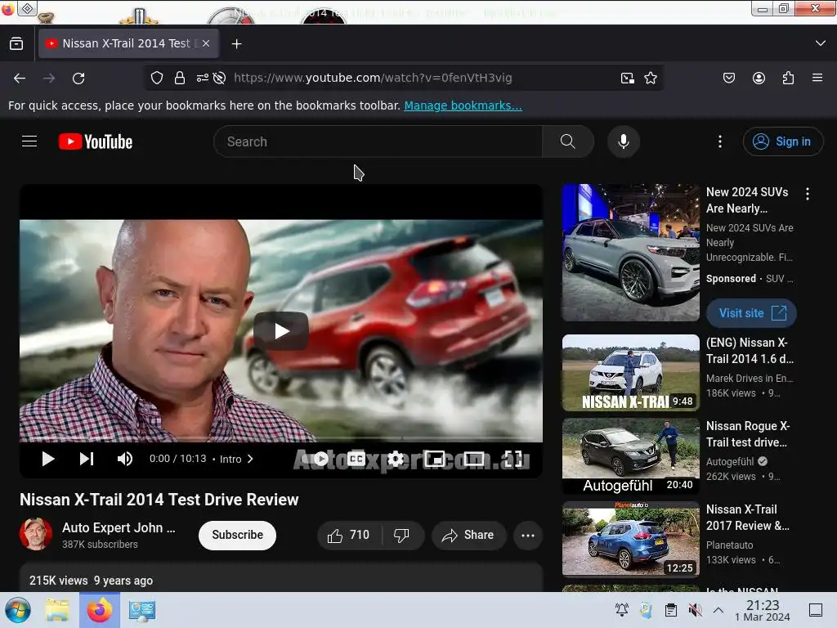Open Firefox account icon
Image resolution: width=837 pixels, height=628 pixels.
tap(759, 78)
